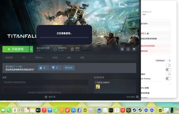The width and height of the screenshot is (179, 114).
Task: Click the achievements progress bar
Action: [x=86, y=50]
